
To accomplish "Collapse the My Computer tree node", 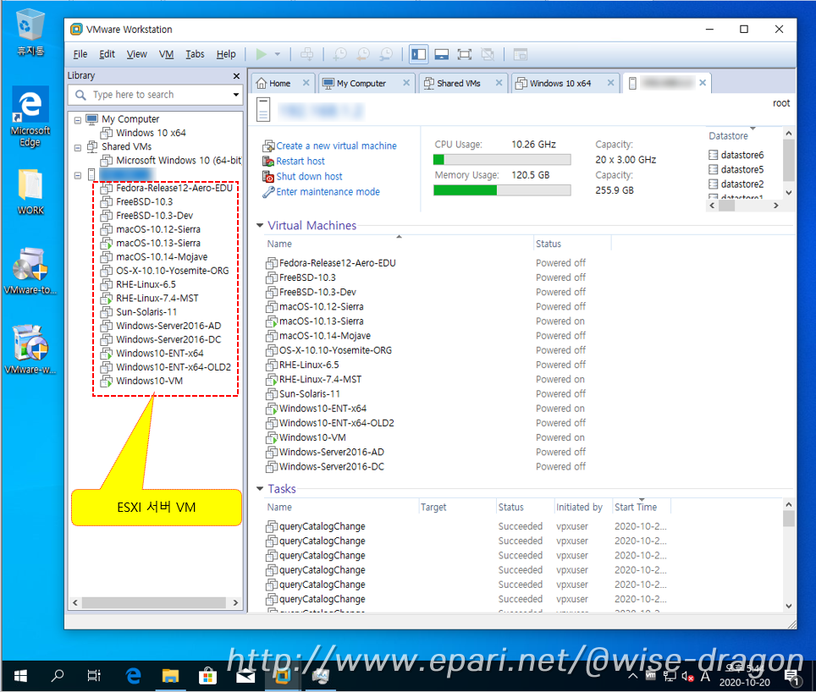I will click(78, 120).
